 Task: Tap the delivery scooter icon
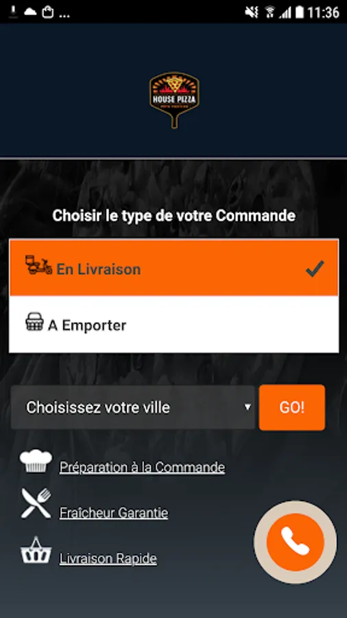coord(38,265)
